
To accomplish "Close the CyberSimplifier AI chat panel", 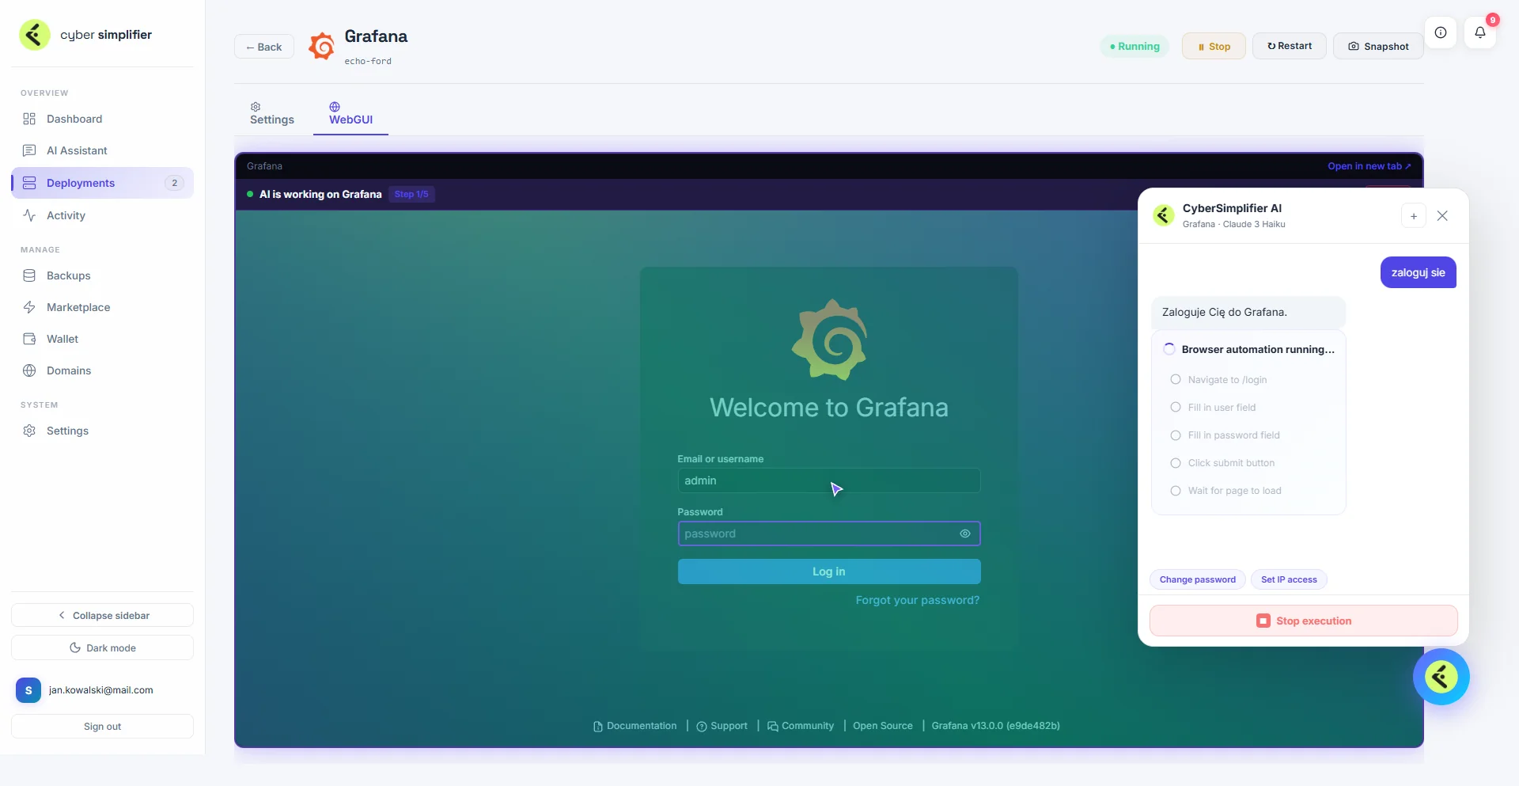I will pos(1442,215).
